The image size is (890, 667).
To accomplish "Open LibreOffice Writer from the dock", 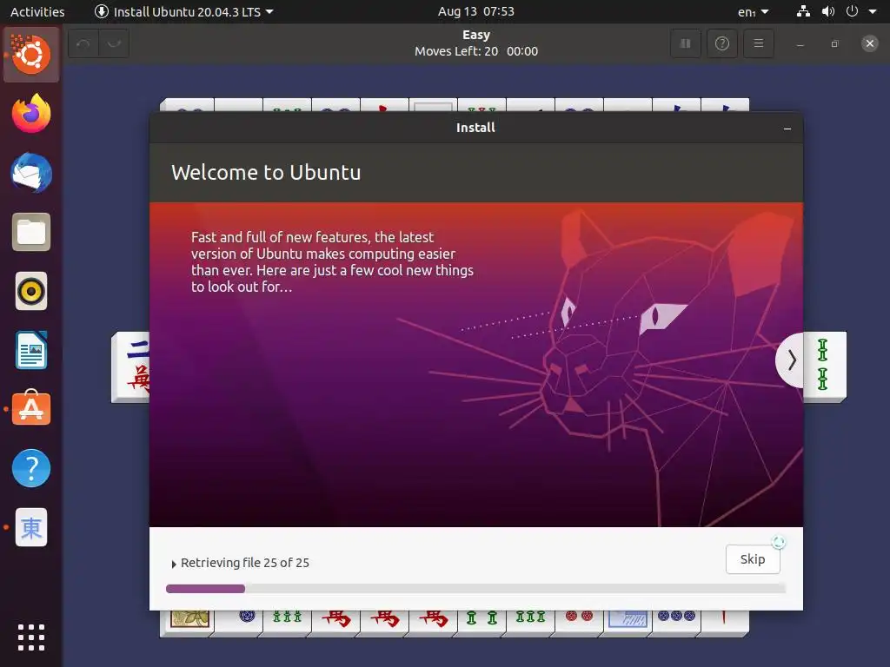I will coord(31,351).
